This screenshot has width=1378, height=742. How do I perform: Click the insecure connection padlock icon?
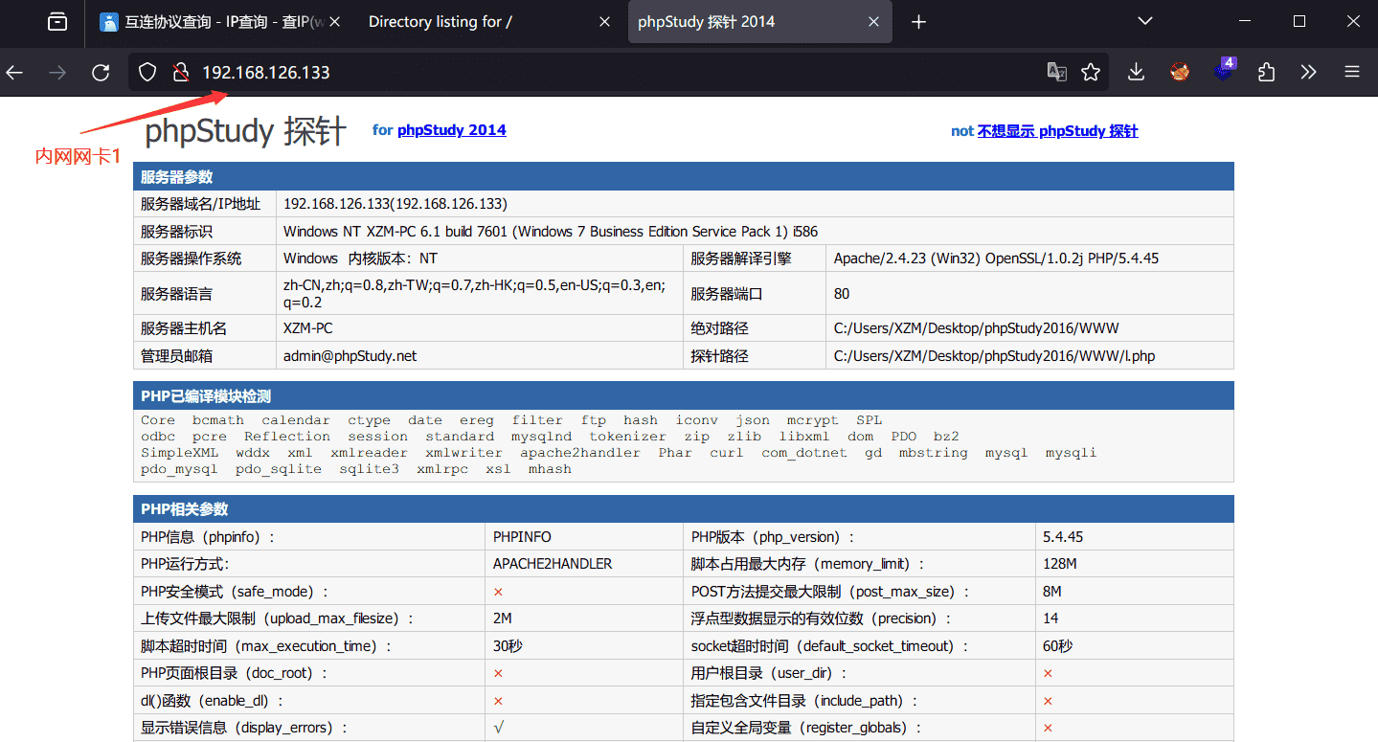click(x=178, y=72)
